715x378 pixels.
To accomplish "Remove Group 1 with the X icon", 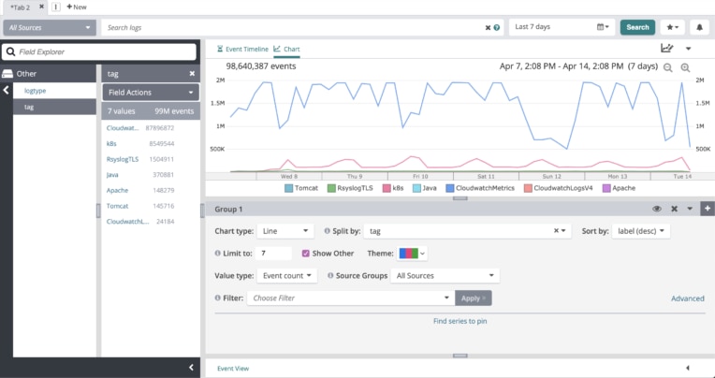I will click(674, 209).
